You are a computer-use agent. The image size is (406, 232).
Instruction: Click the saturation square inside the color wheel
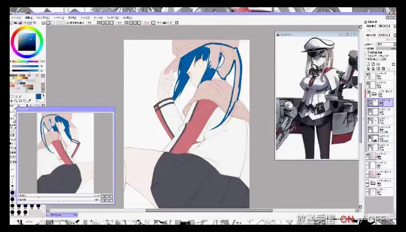coord(27,42)
